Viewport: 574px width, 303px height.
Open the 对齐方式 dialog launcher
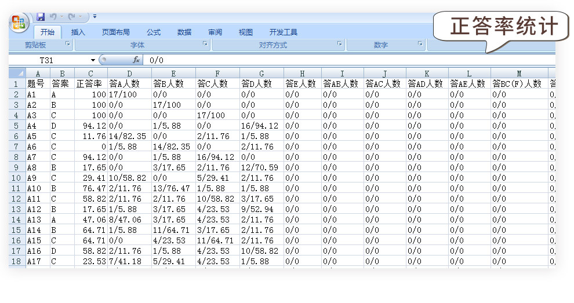(x=340, y=43)
